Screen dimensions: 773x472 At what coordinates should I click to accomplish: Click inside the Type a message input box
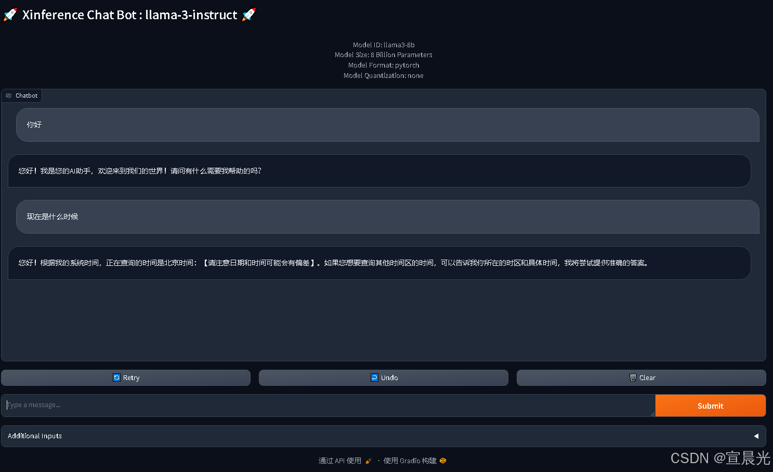[x=327, y=406]
